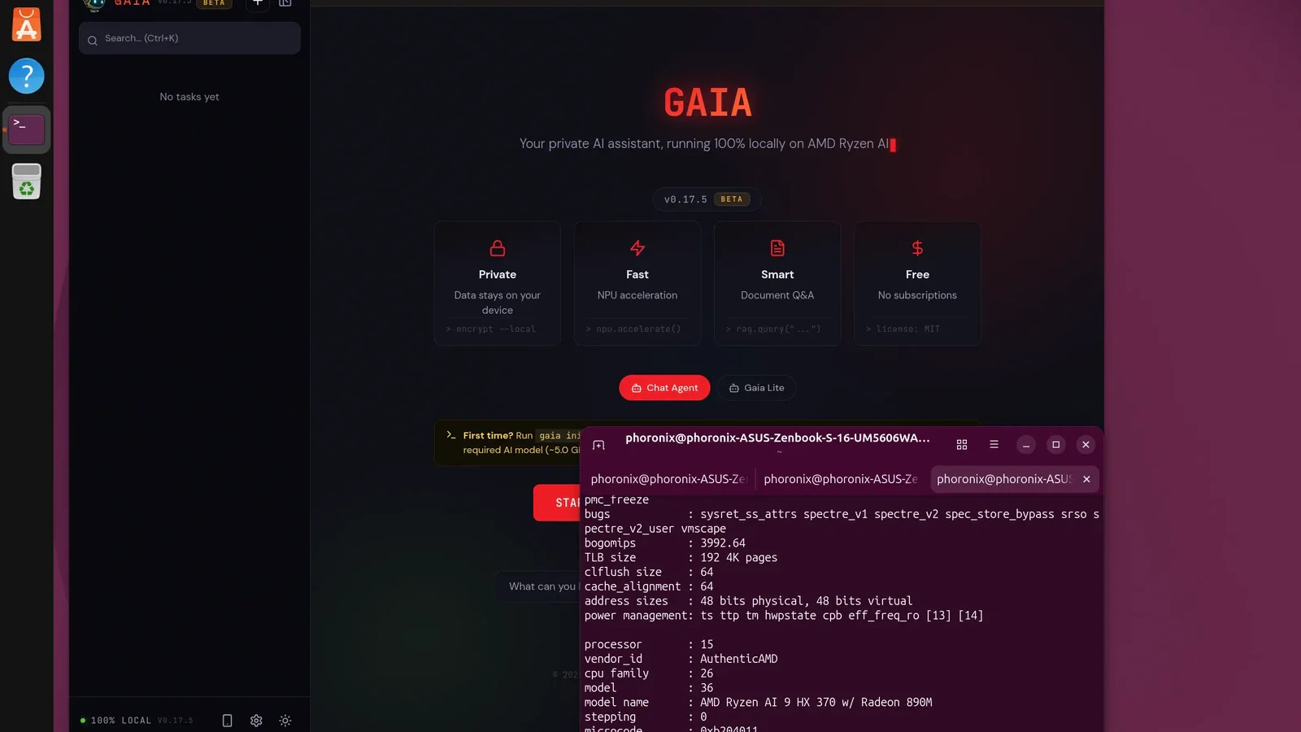Open a new terminal tab with the icon
This screenshot has width=1301, height=732.
pyautogui.click(x=598, y=445)
